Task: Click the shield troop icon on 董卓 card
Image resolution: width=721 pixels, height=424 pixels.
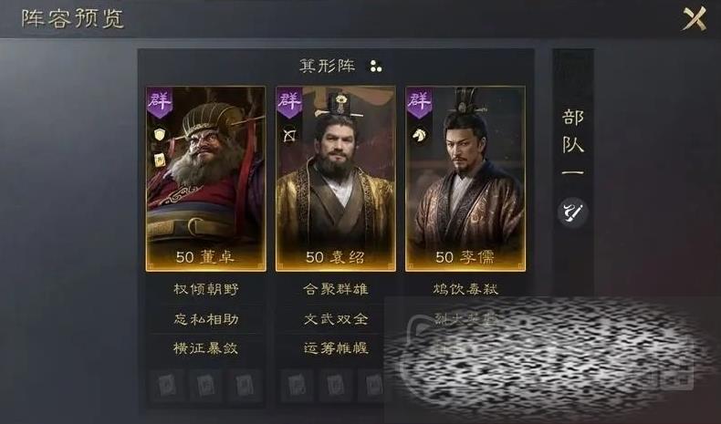Action: pyautogui.click(x=160, y=135)
